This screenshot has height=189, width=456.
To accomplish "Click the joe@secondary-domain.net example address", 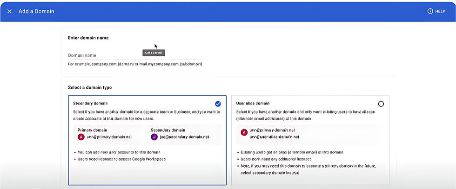I will (183, 137).
